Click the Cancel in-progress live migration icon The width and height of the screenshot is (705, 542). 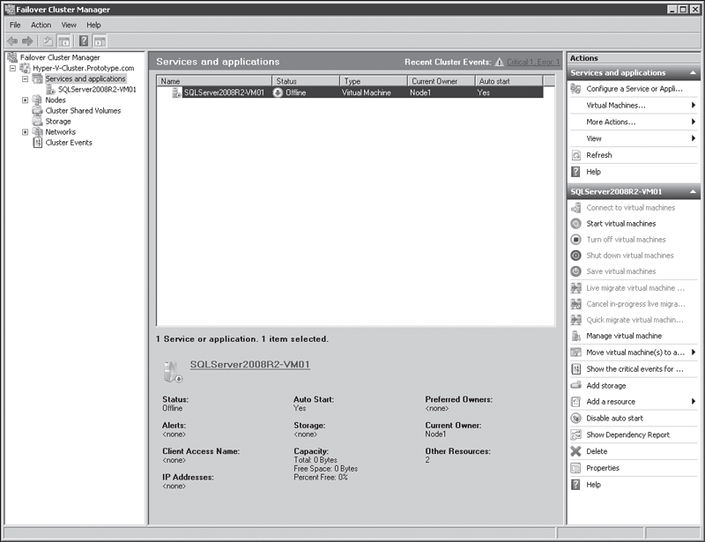point(576,304)
